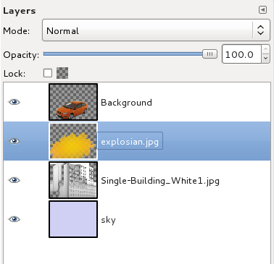This screenshot has height=264, width=274.
Task: Hide the Single-Building_White1.jpg layer eye icon
Action: 14,180
